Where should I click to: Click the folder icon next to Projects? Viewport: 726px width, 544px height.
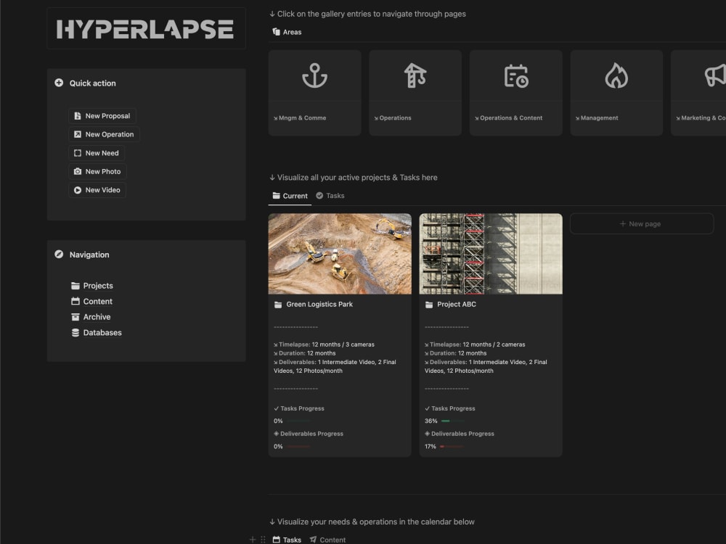point(76,285)
